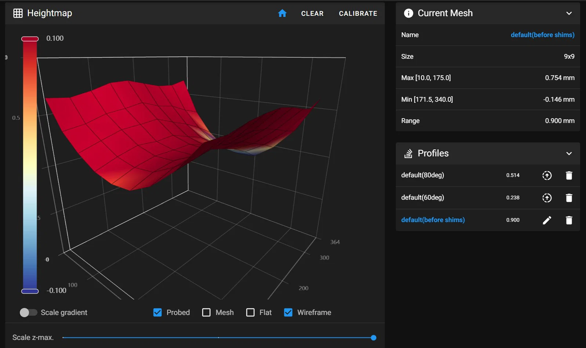Click the upper 0.100 gradient handle
The width and height of the screenshot is (586, 348).
[30, 39]
